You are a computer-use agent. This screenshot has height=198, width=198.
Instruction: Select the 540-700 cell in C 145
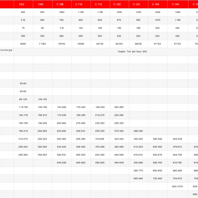click(178, 155)
